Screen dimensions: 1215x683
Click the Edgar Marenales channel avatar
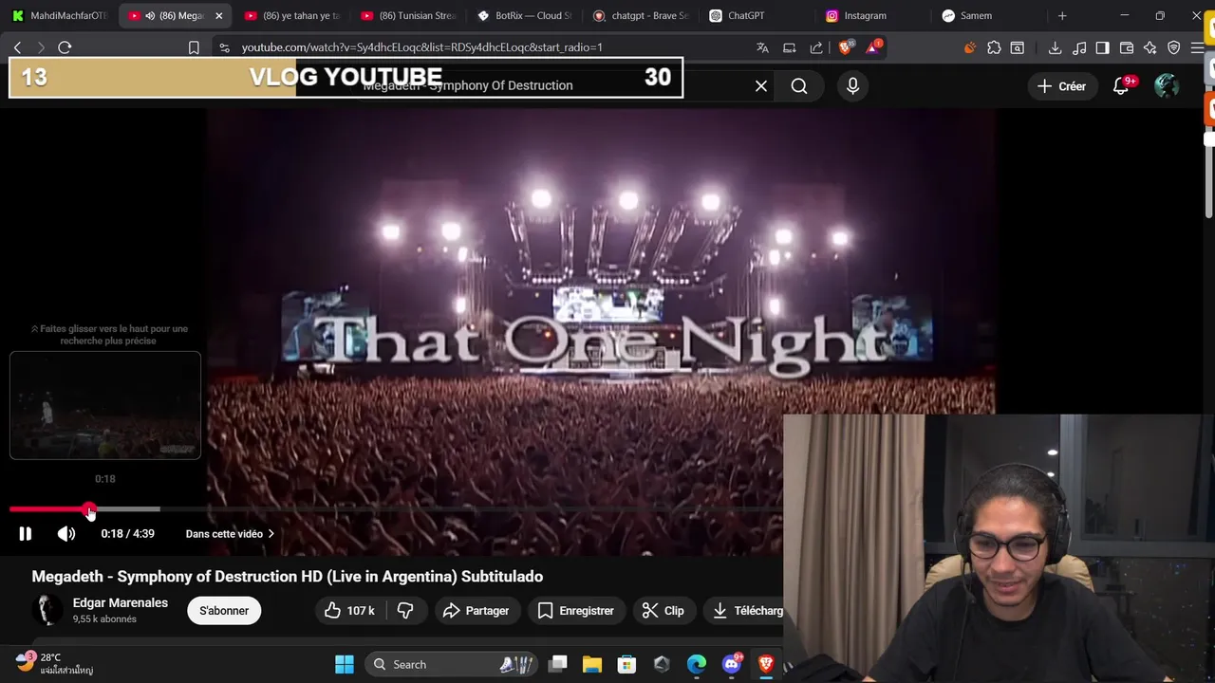pyautogui.click(x=47, y=610)
